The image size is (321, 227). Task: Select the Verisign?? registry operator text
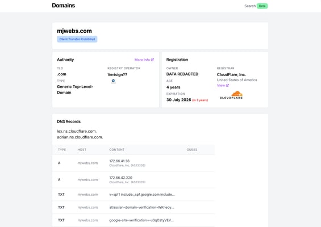117,75
